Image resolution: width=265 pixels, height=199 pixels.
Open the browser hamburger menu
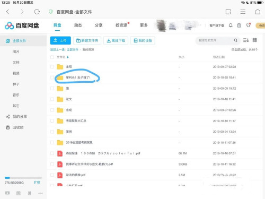[243, 12]
